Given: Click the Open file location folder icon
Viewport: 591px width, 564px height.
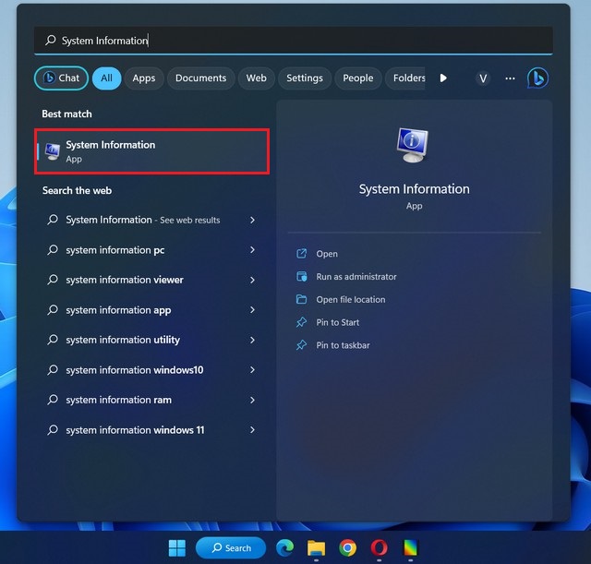Looking at the screenshot, I should 302,299.
